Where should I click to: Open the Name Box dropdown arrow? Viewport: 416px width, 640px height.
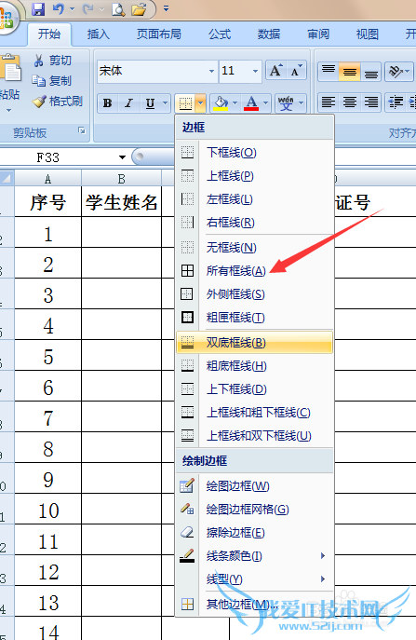tap(122, 157)
